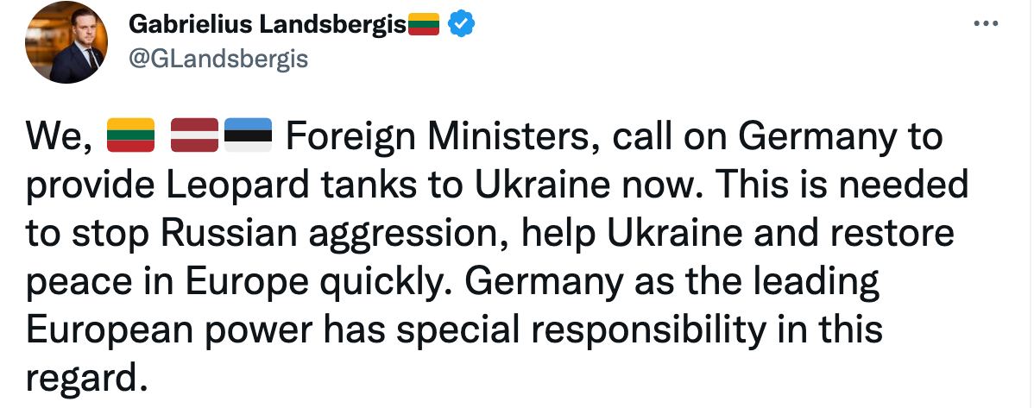This screenshot has width=1034, height=408.
Task: Click the Estonian flag emoji in tweet
Action: coord(248,135)
